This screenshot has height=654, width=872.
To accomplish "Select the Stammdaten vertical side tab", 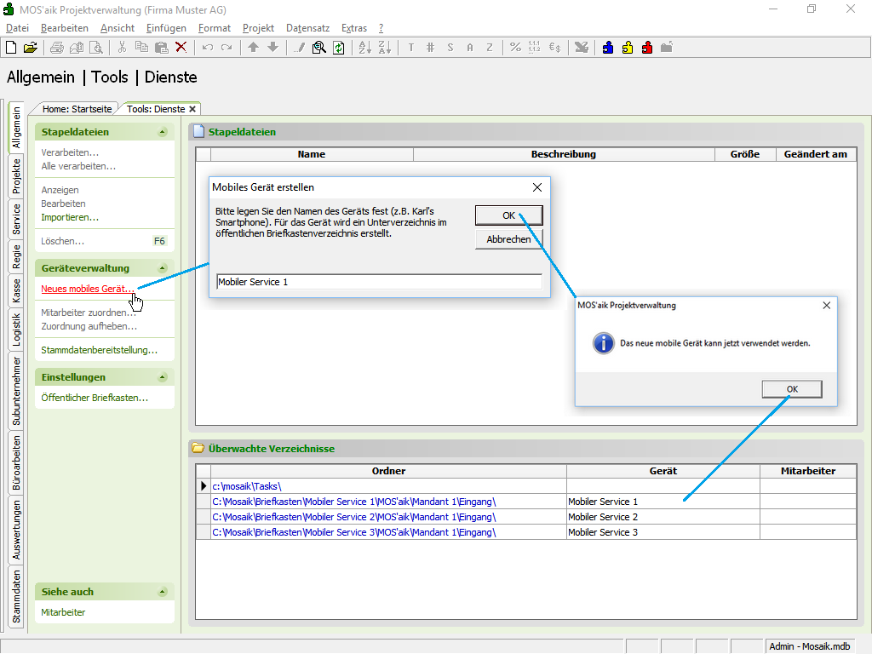I will [17, 596].
